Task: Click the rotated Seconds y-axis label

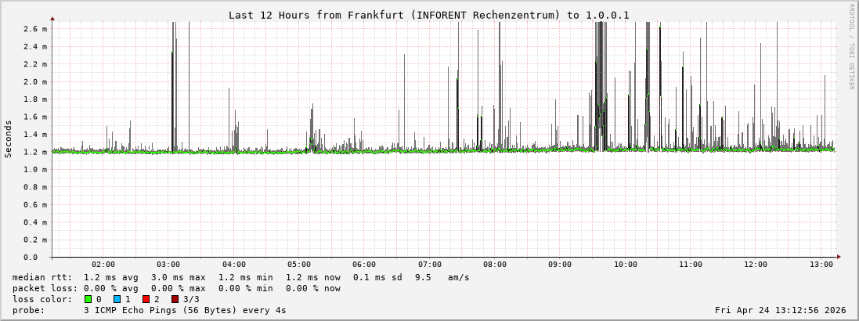Action: coord(9,139)
